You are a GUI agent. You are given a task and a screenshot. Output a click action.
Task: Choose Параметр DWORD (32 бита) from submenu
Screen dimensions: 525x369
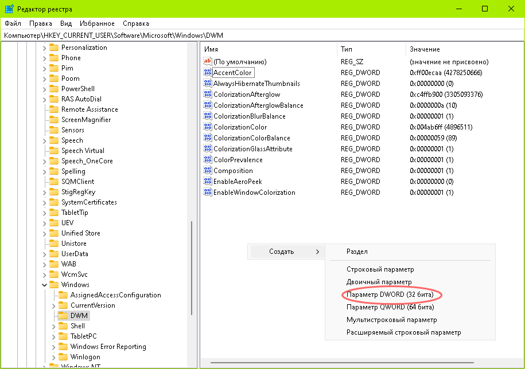click(x=390, y=295)
